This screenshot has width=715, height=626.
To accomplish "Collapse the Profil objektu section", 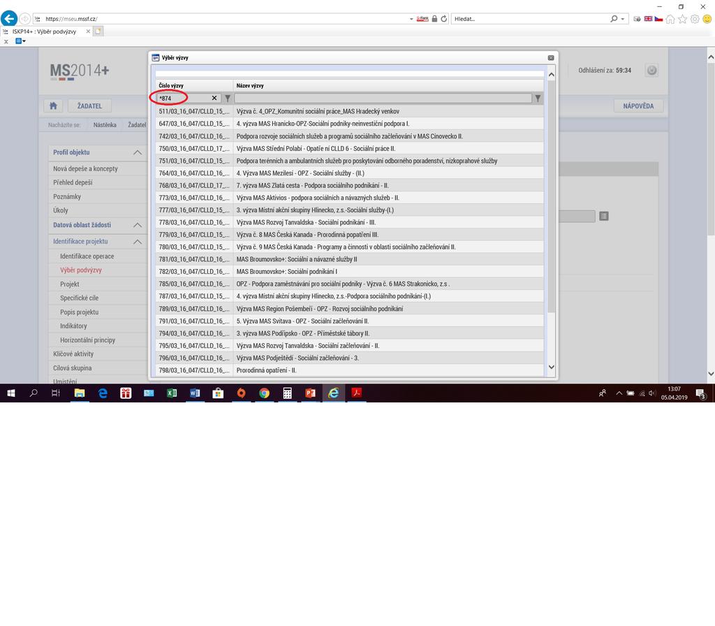I will coord(138,152).
